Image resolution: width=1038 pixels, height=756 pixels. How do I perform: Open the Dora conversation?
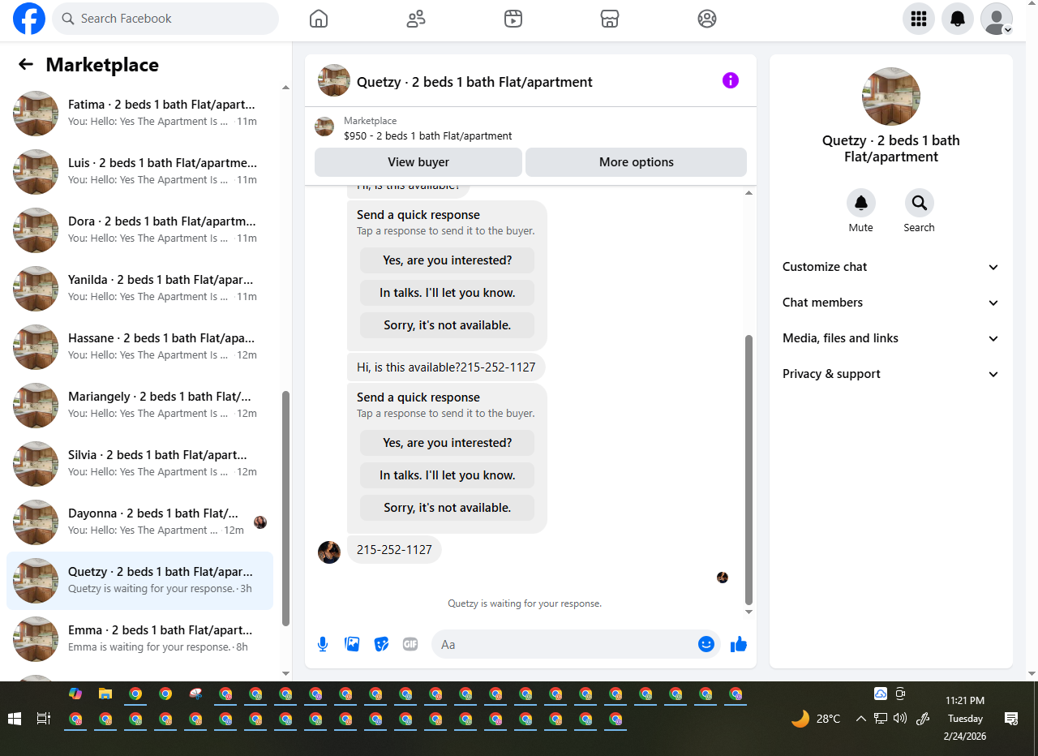coord(139,230)
